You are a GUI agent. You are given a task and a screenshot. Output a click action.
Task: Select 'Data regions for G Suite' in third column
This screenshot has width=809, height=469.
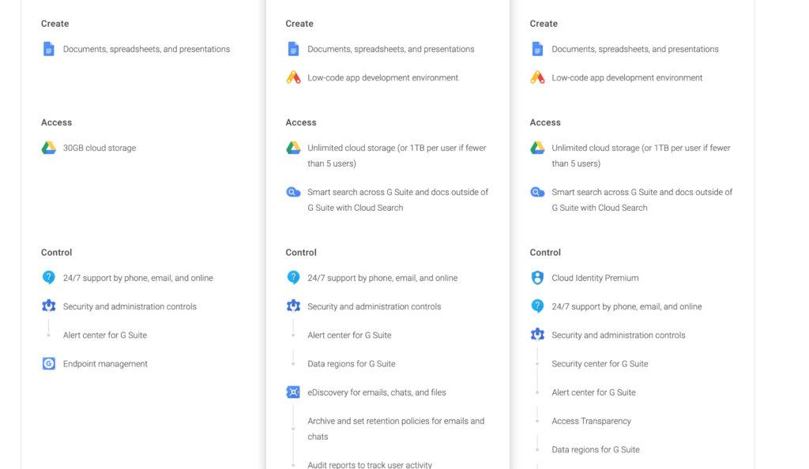click(x=596, y=449)
